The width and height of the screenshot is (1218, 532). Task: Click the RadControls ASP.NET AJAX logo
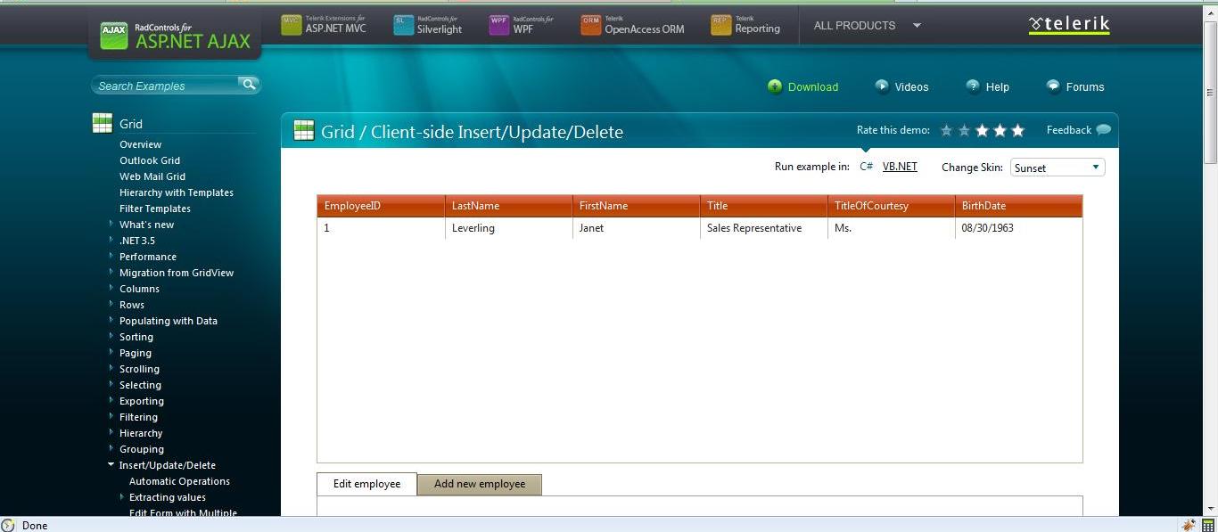(175, 36)
